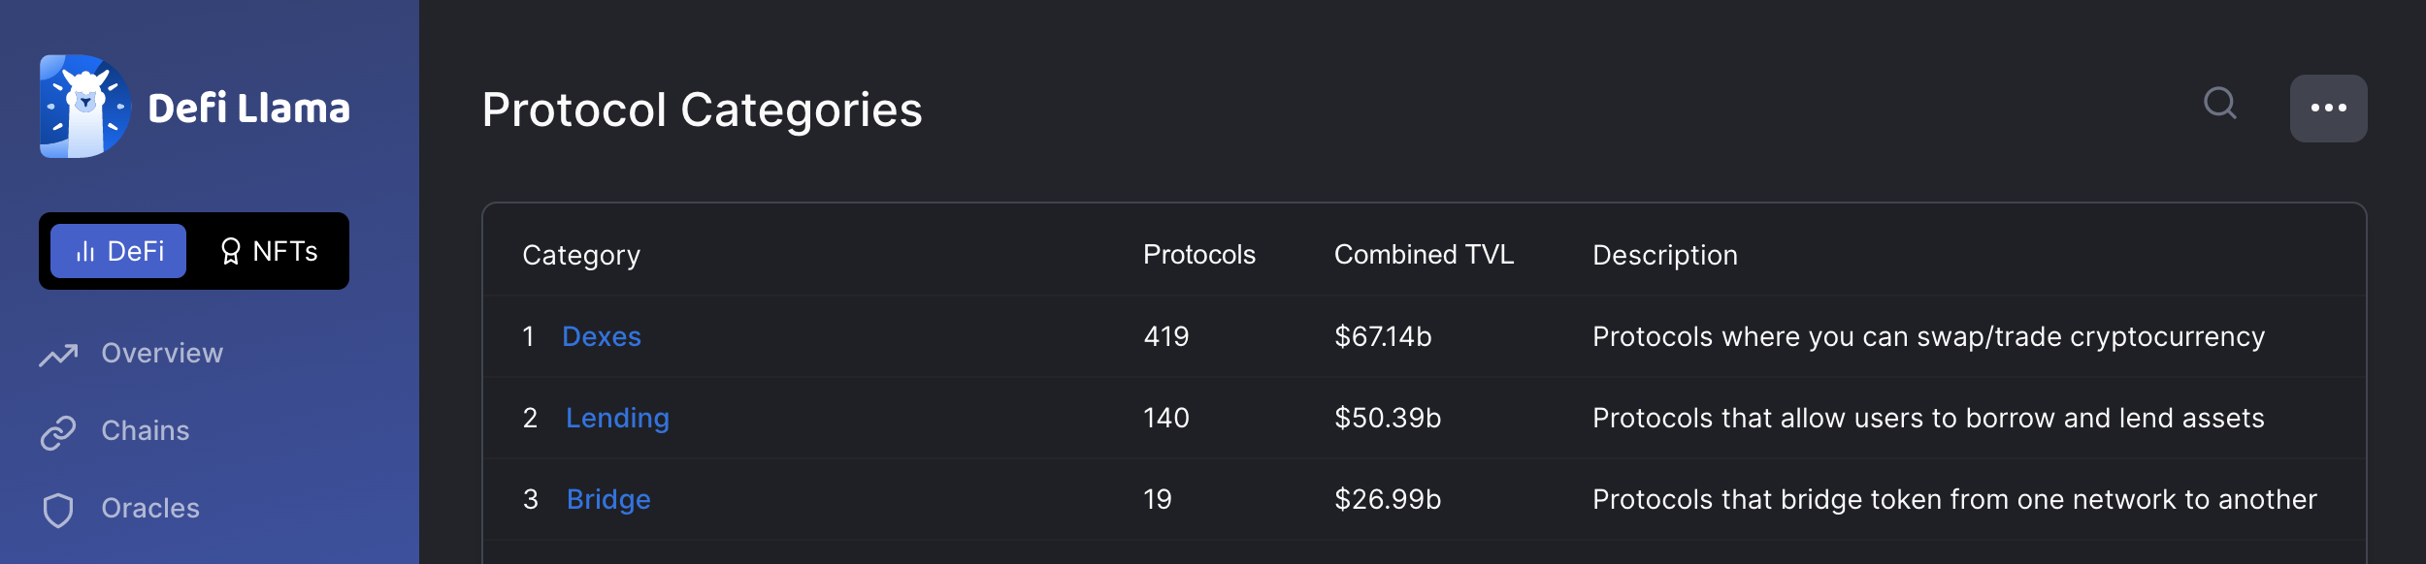Viewport: 2426px width, 564px height.
Task: Sort by Protocols column header
Action: 1199,255
